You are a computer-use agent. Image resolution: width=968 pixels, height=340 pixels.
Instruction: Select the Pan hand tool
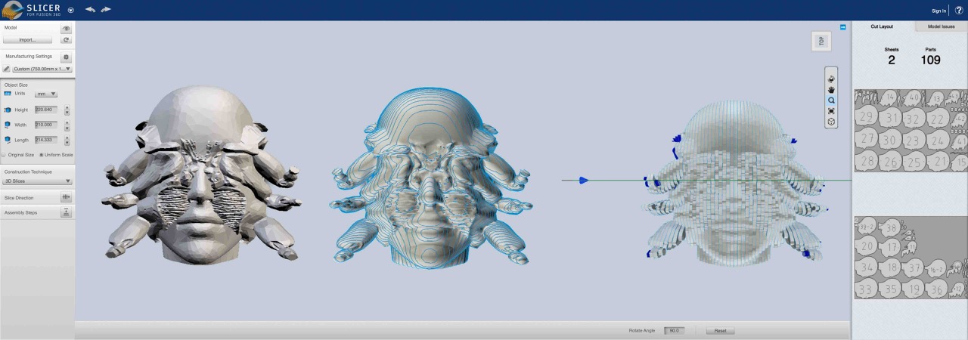[x=831, y=89]
